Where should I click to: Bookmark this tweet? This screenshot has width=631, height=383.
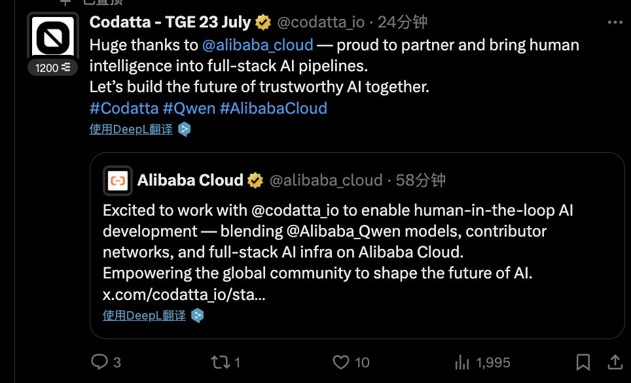click(583, 362)
